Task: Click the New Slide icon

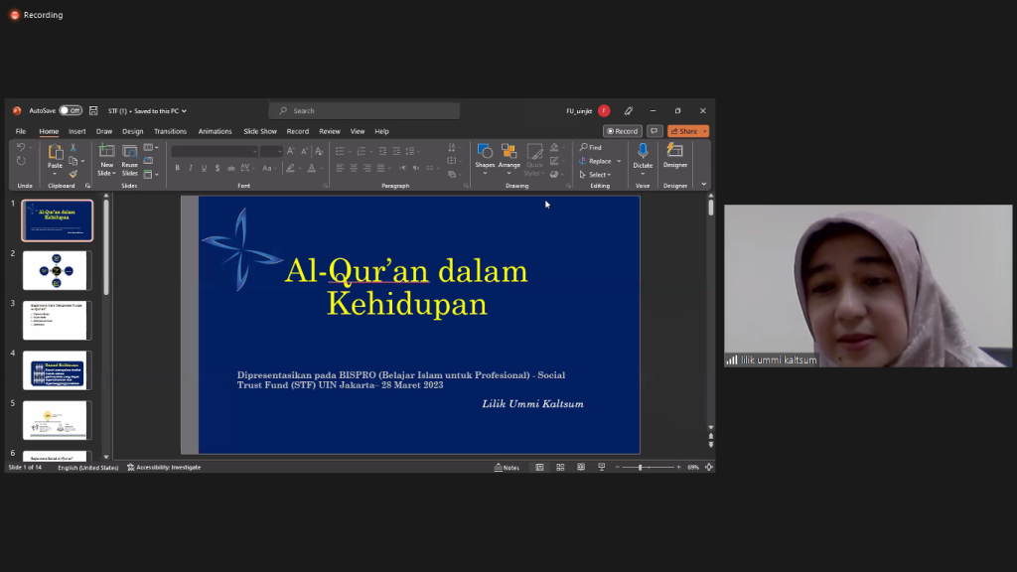Action: point(106,152)
